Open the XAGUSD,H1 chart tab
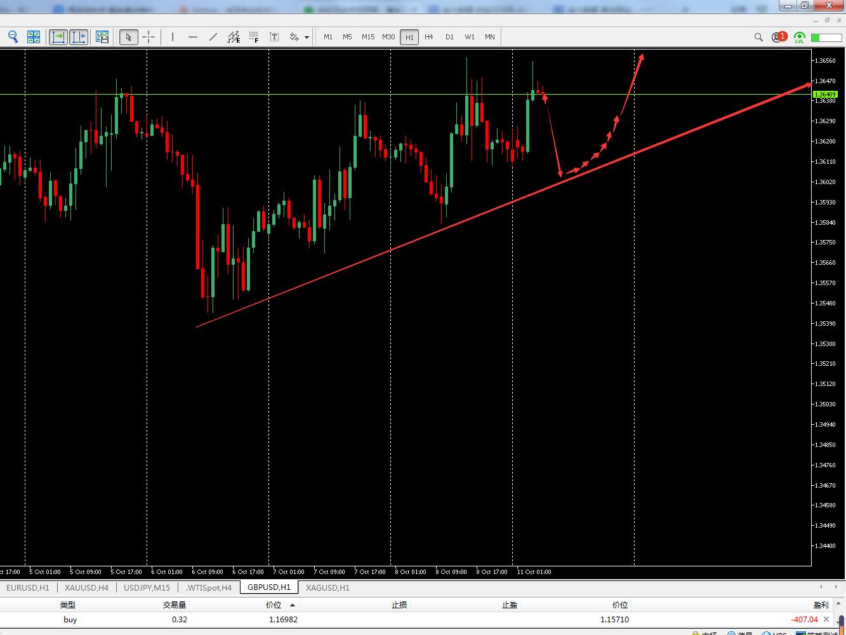846x635 pixels. [x=327, y=587]
